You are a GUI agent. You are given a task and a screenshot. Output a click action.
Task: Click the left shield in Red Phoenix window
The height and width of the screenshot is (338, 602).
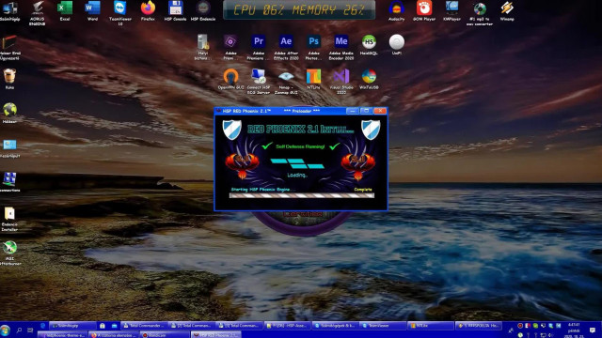point(232,130)
